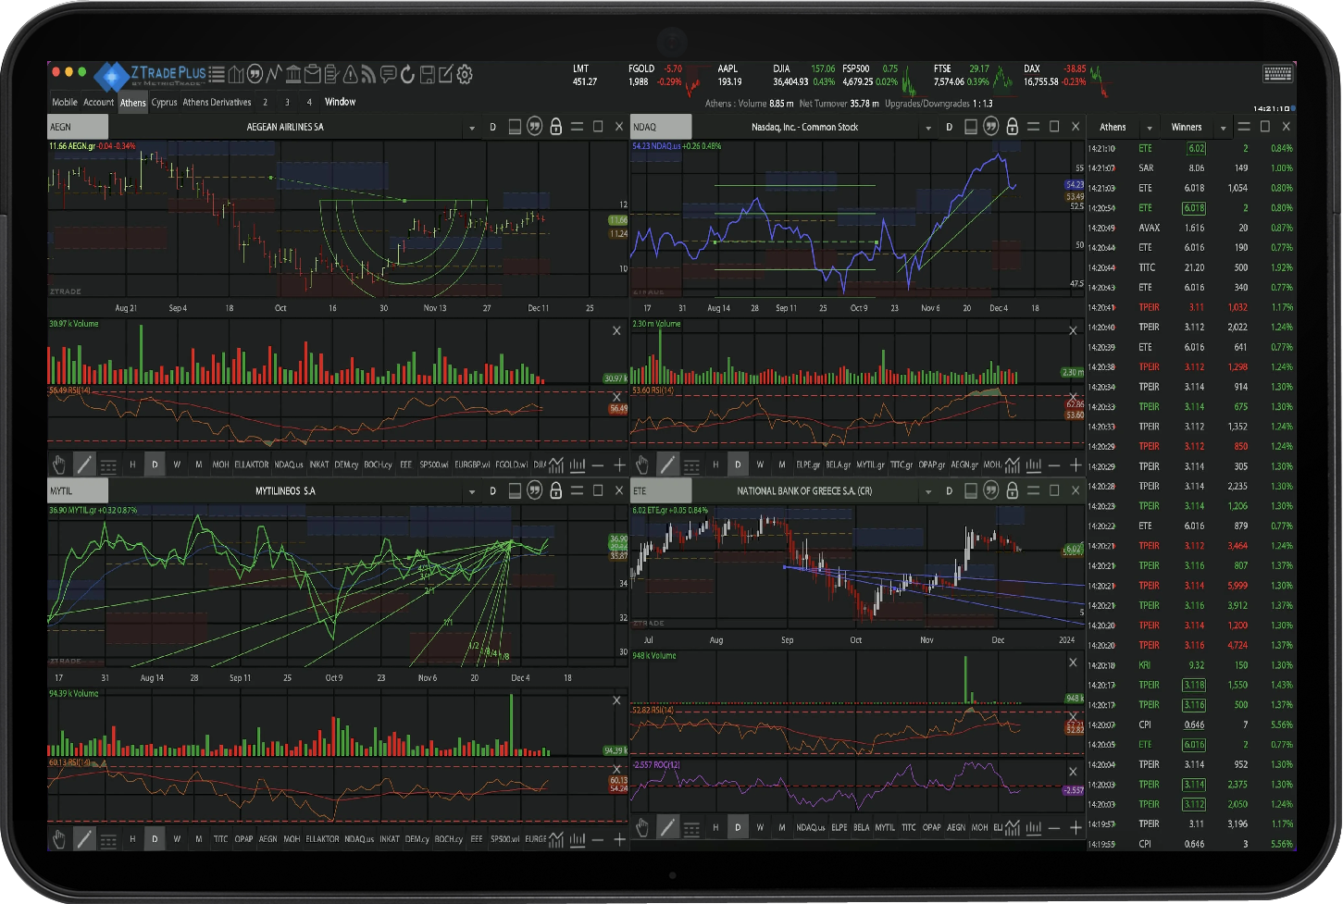Viewport: 1343px width, 904px height.
Task: Toggle daily D period in AEGN chart bottom bar
Action: 155,464
